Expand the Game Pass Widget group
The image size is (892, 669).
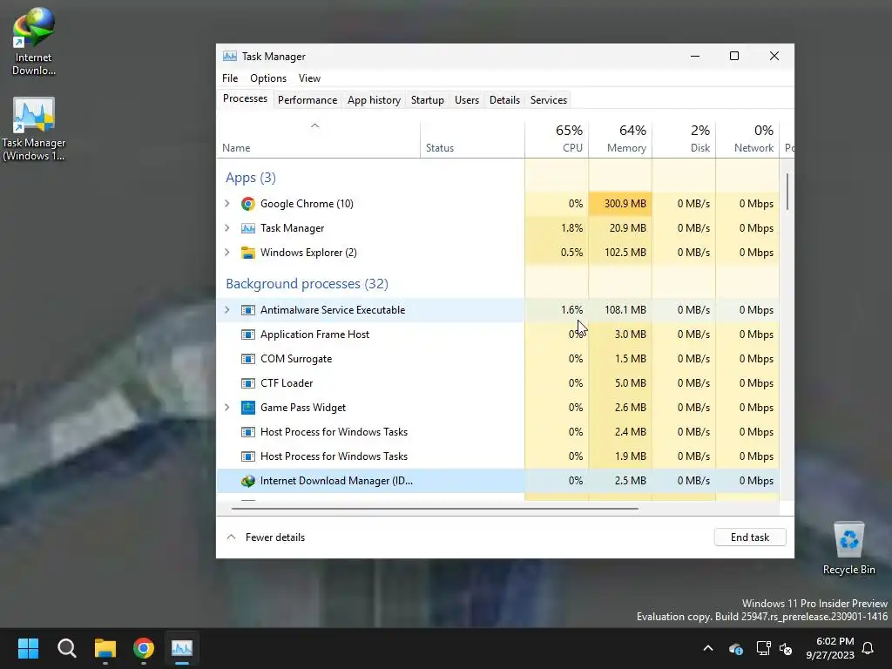[x=227, y=408]
